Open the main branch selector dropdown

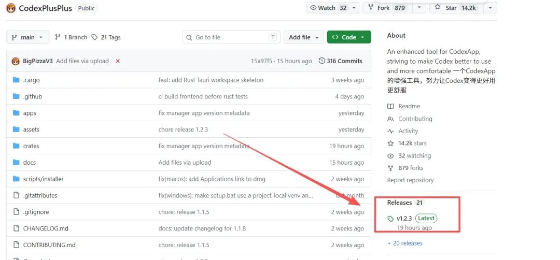[x=27, y=37]
